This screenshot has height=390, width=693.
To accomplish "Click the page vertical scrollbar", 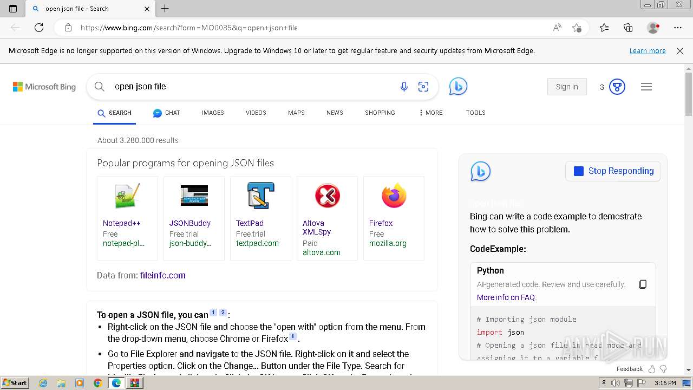I will click(689, 94).
